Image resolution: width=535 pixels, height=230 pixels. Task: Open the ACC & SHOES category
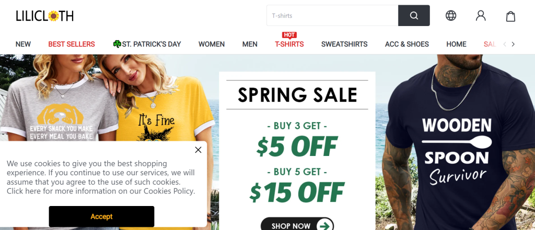click(x=407, y=44)
